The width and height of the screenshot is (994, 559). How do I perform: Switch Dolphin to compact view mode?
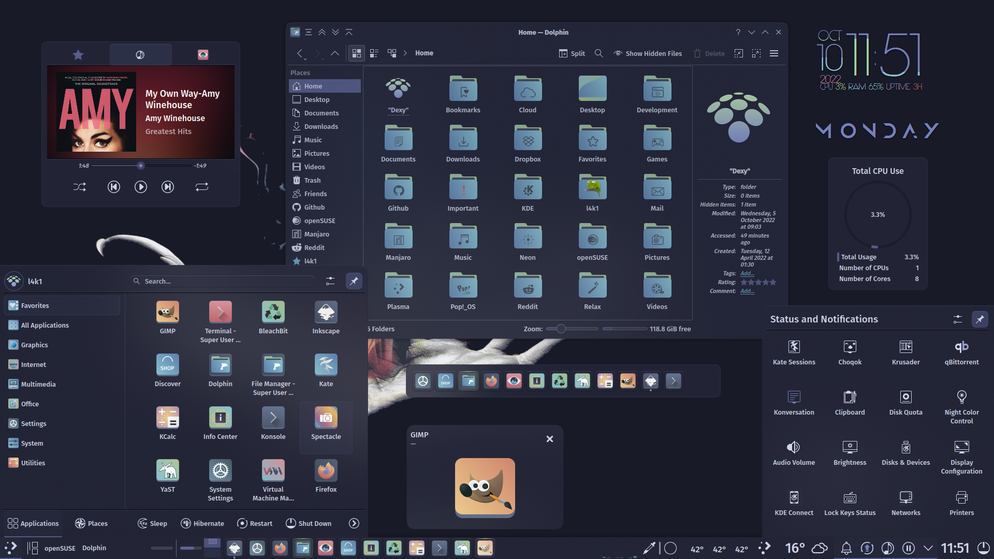(x=374, y=53)
